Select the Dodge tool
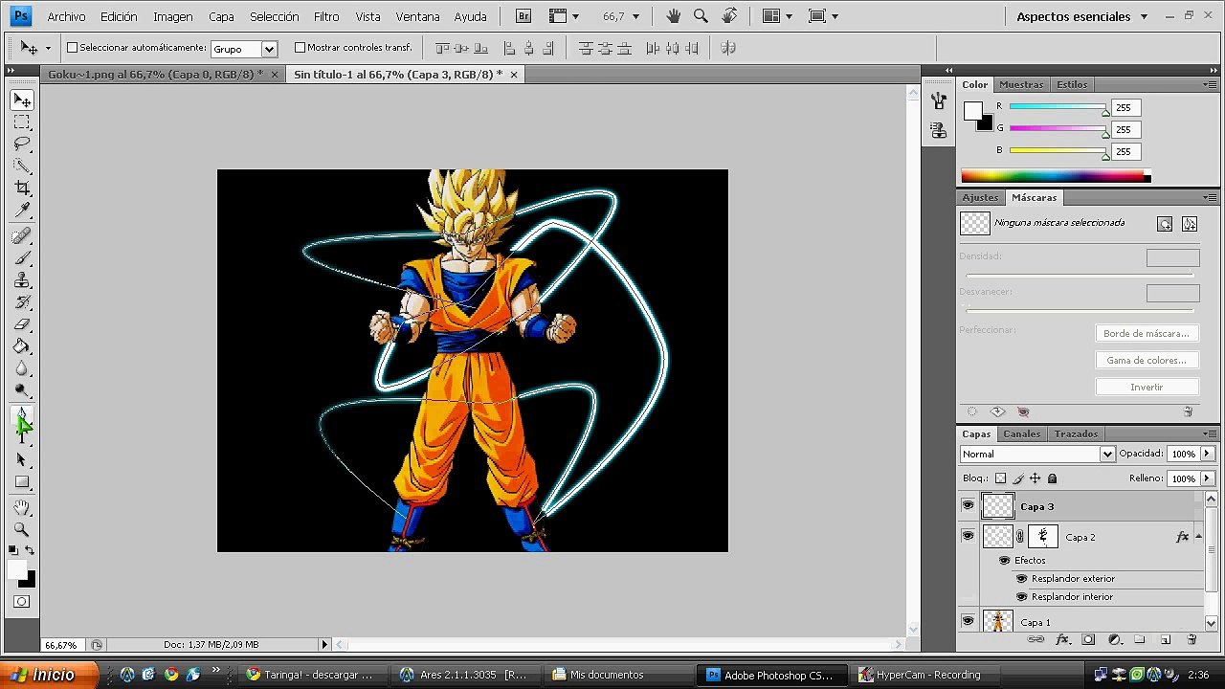The height and width of the screenshot is (689, 1225). [22, 390]
